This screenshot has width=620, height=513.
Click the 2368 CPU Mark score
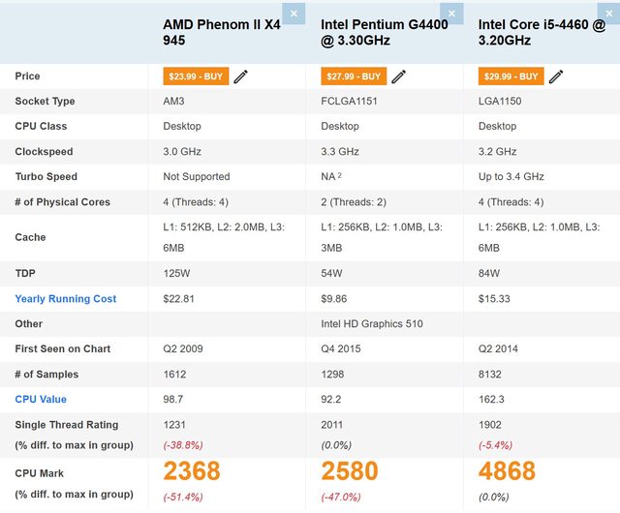(192, 471)
